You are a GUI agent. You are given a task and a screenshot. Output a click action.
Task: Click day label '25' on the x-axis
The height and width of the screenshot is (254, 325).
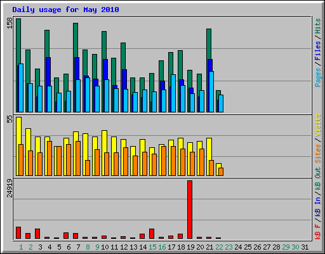pyautogui.click(x=248, y=247)
